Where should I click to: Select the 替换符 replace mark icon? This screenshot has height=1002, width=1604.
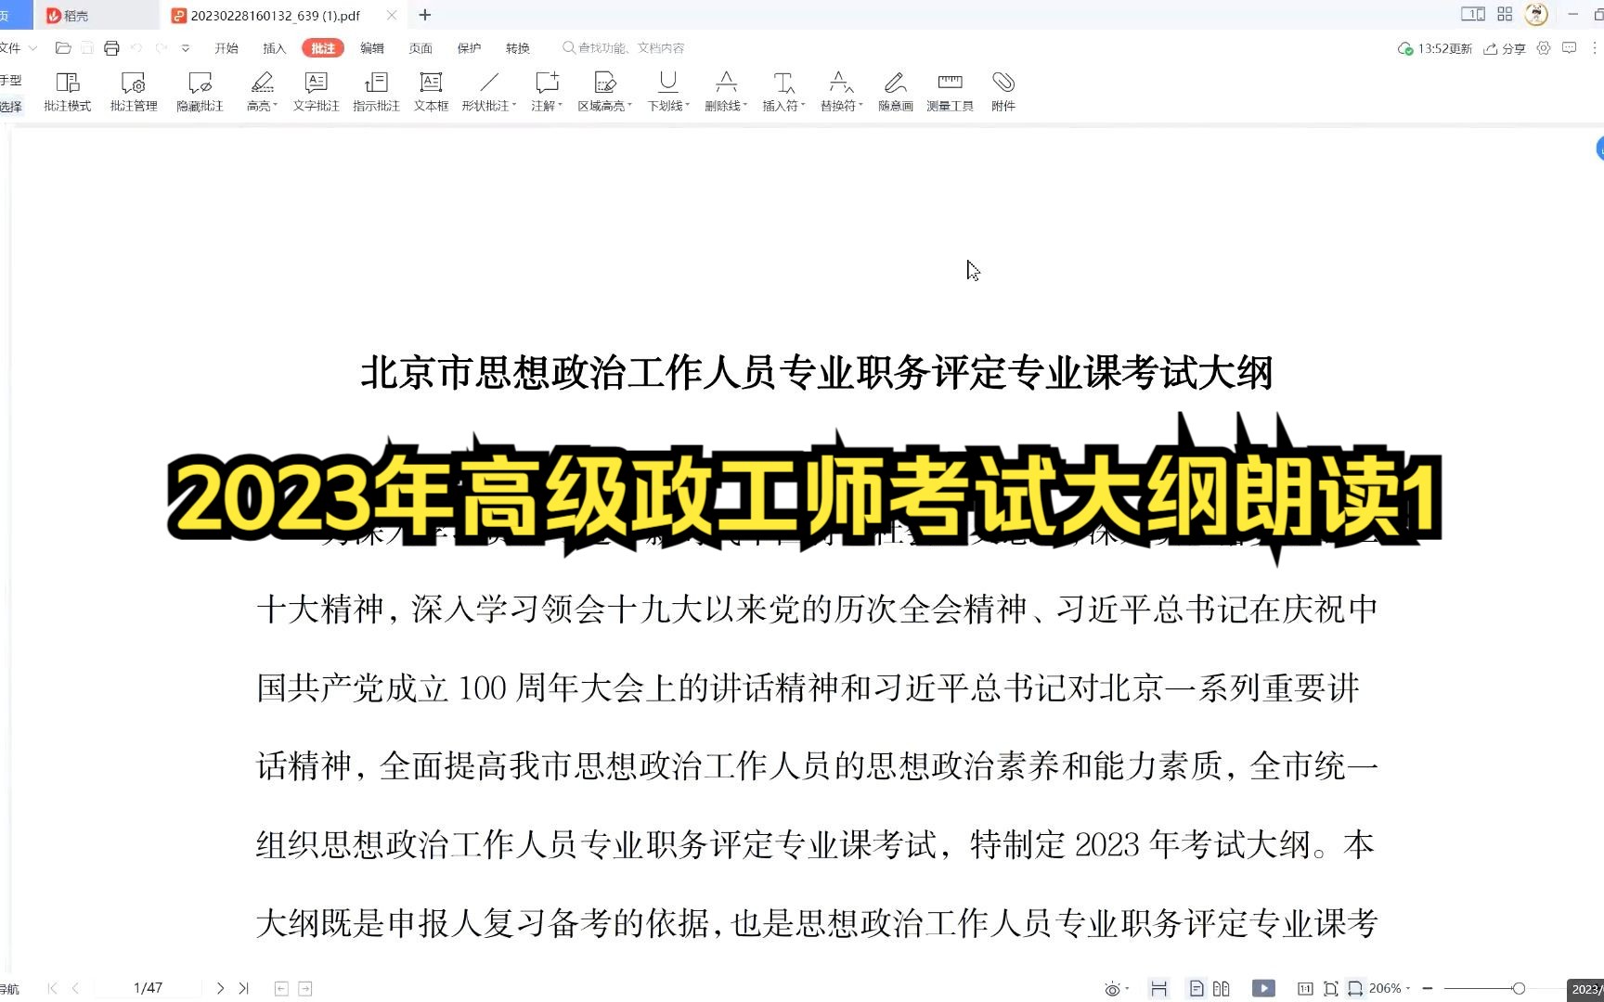[841, 83]
